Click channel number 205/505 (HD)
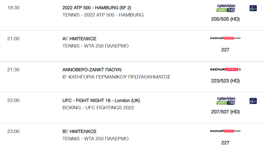Viewport: 264px width, 150px height. click(225, 19)
